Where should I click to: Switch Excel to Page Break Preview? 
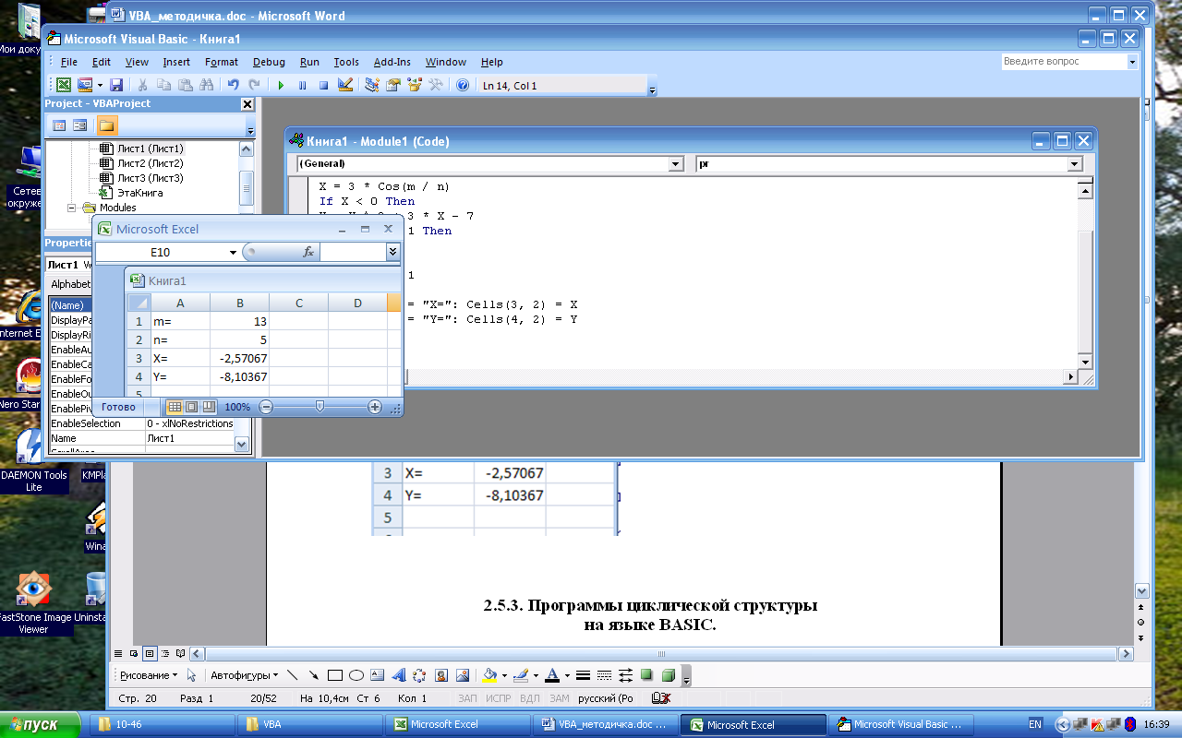[209, 407]
